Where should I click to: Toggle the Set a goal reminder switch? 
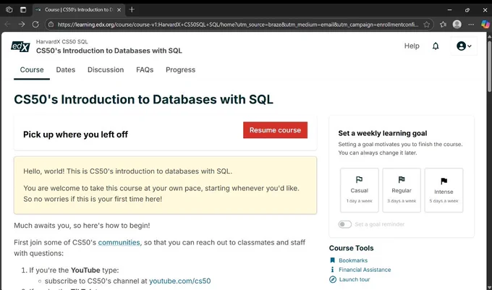tap(345, 224)
